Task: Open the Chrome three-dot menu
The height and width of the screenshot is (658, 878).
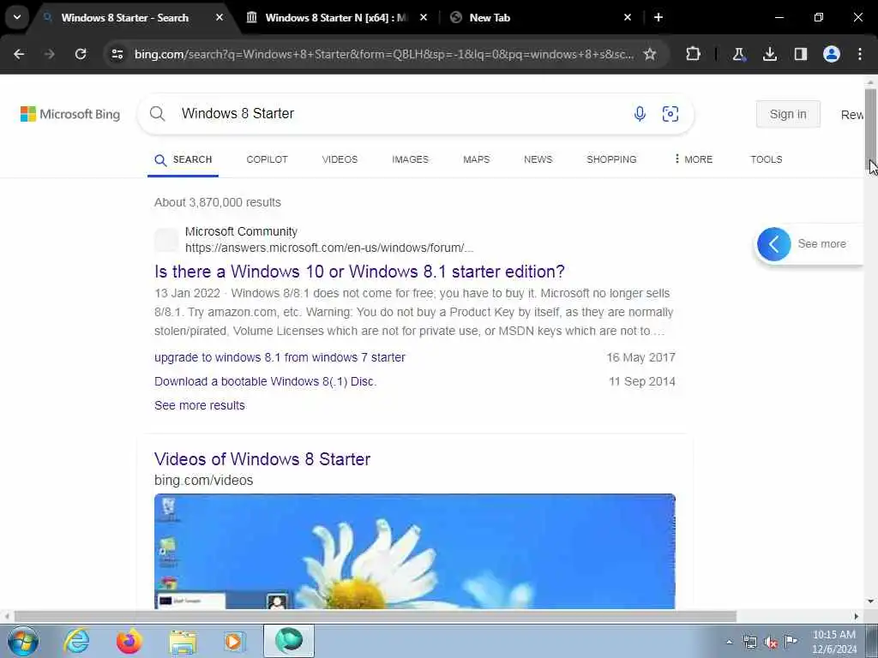Action: coord(860,54)
